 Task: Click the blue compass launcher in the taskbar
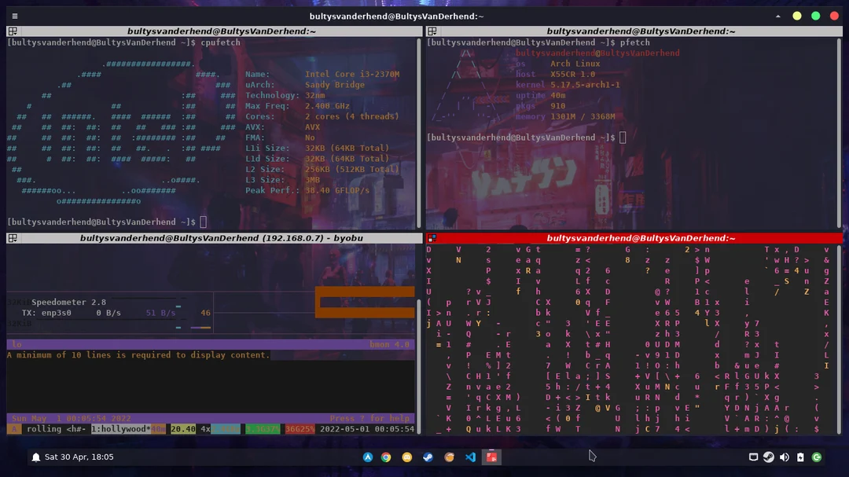[368, 457]
